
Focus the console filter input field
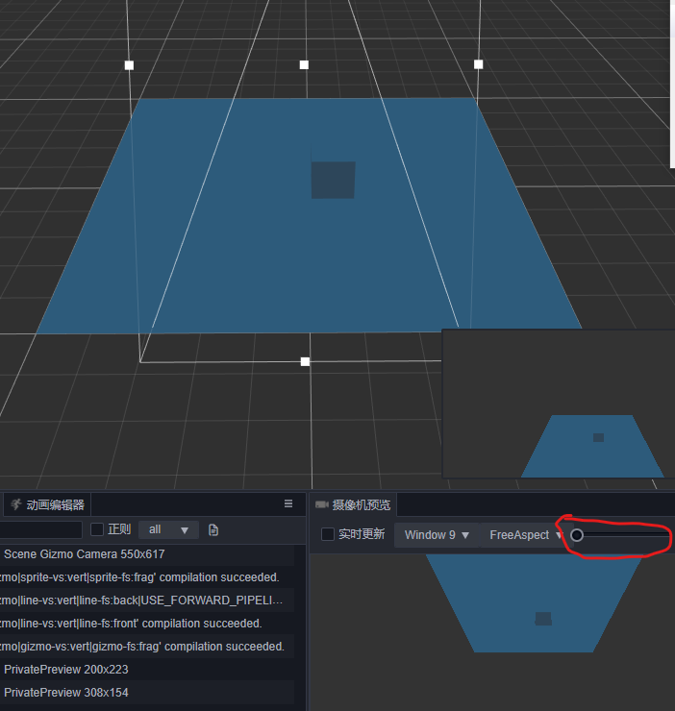pyautogui.click(x=40, y=529)
